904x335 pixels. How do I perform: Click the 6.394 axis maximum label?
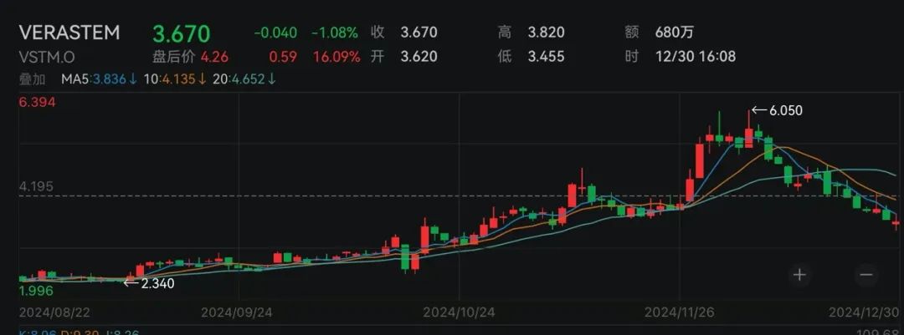click(36, 102)
